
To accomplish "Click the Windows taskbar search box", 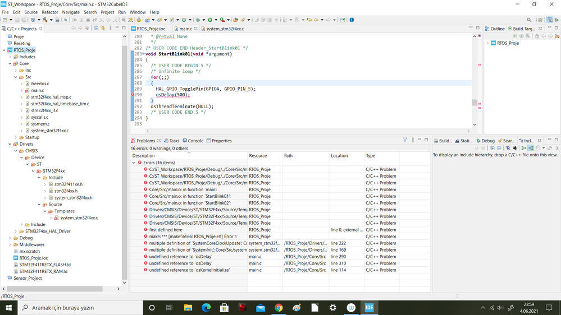I will pos(80,308).
